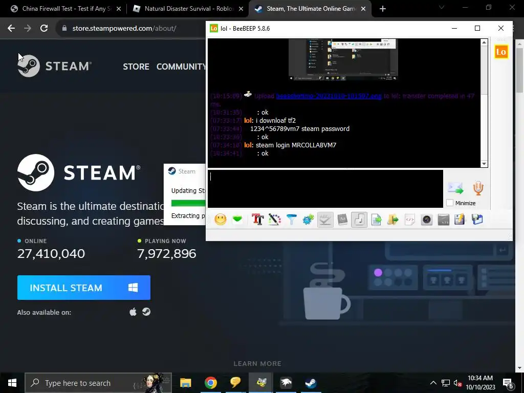Click the taskbar search box

[98, 383]
